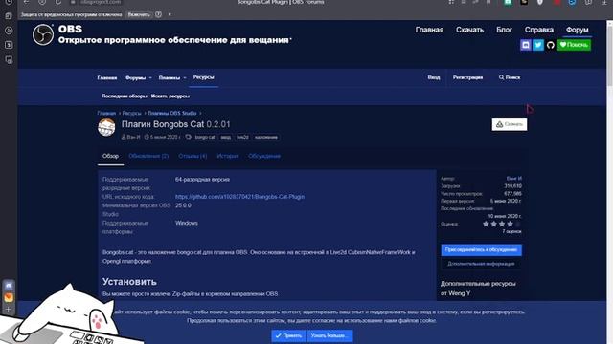This screenshot has height=344, width=613.
Task: Add a new sidebar panel with plus icon
Action: coord(9,310)
